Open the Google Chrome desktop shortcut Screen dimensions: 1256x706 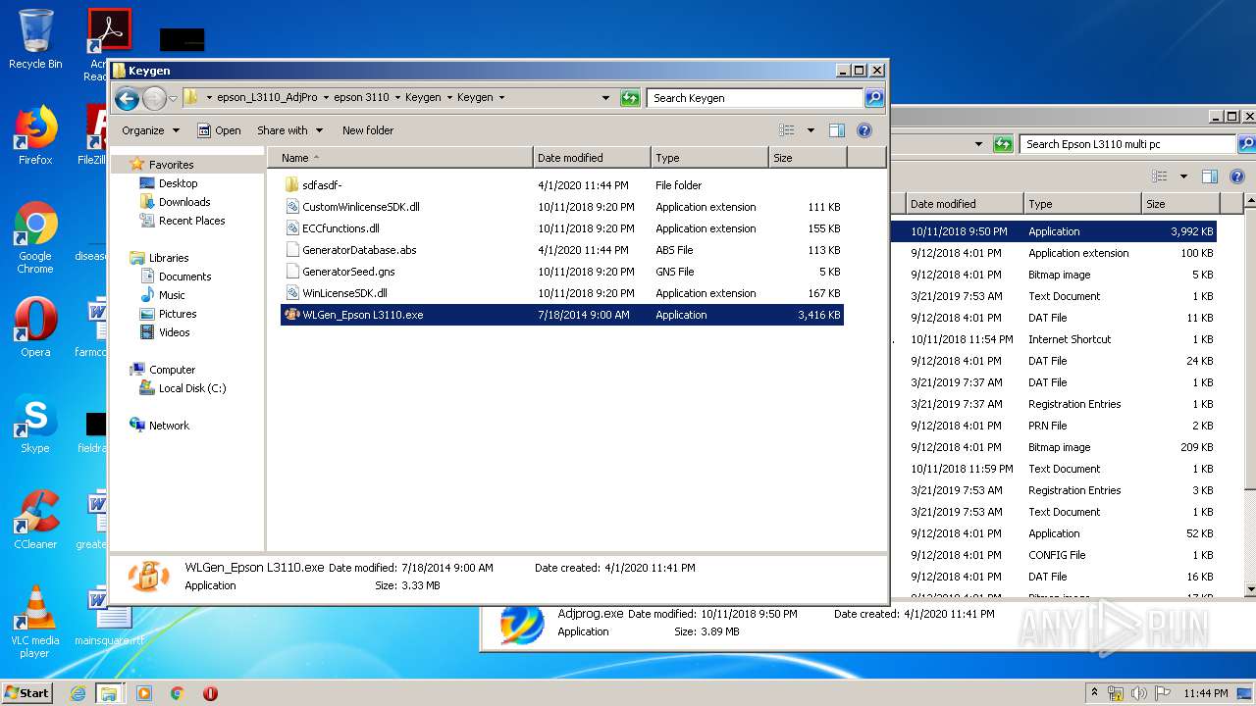(35, 238)
